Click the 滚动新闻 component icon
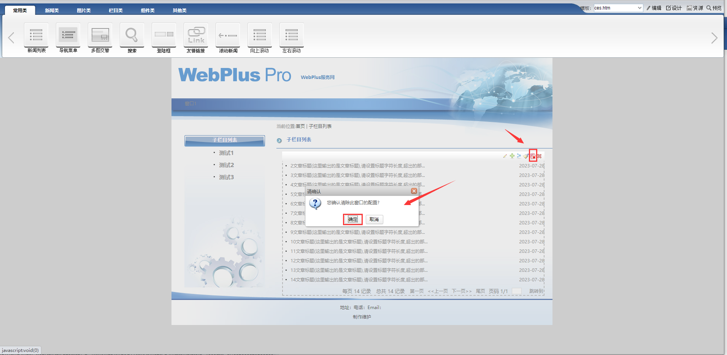Image resolution: width=727 pixels, height=355 pixels. tap(228, 35)
